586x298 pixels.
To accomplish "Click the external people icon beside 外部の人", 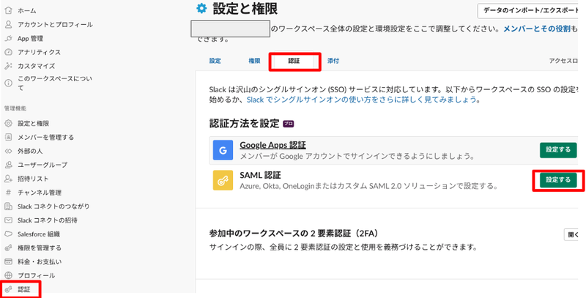I will tap(8, 151).
